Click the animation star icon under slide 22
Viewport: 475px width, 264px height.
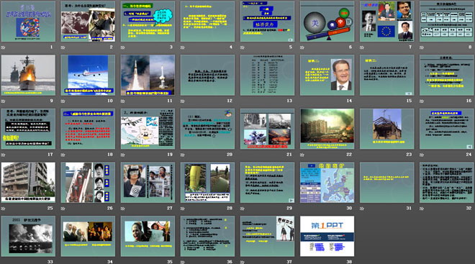click(x=302, y=155)
